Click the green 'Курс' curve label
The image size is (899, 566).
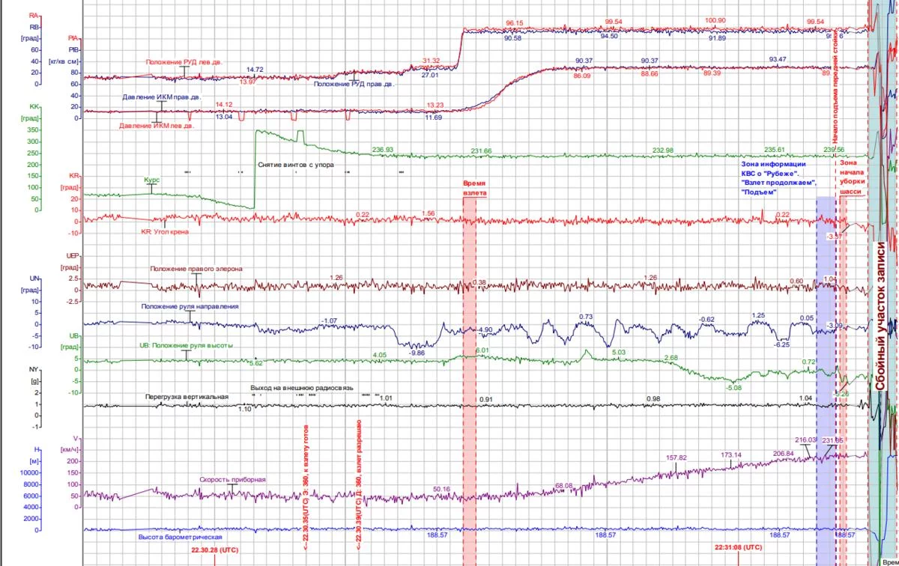click(152, 180)
